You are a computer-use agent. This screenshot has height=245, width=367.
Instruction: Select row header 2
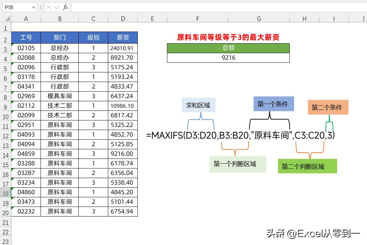point(5,38)
